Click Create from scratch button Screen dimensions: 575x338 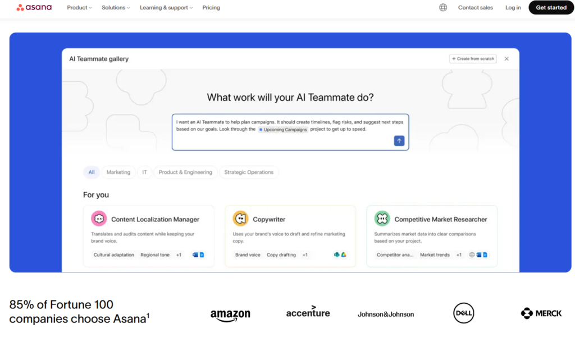point(473,59)
